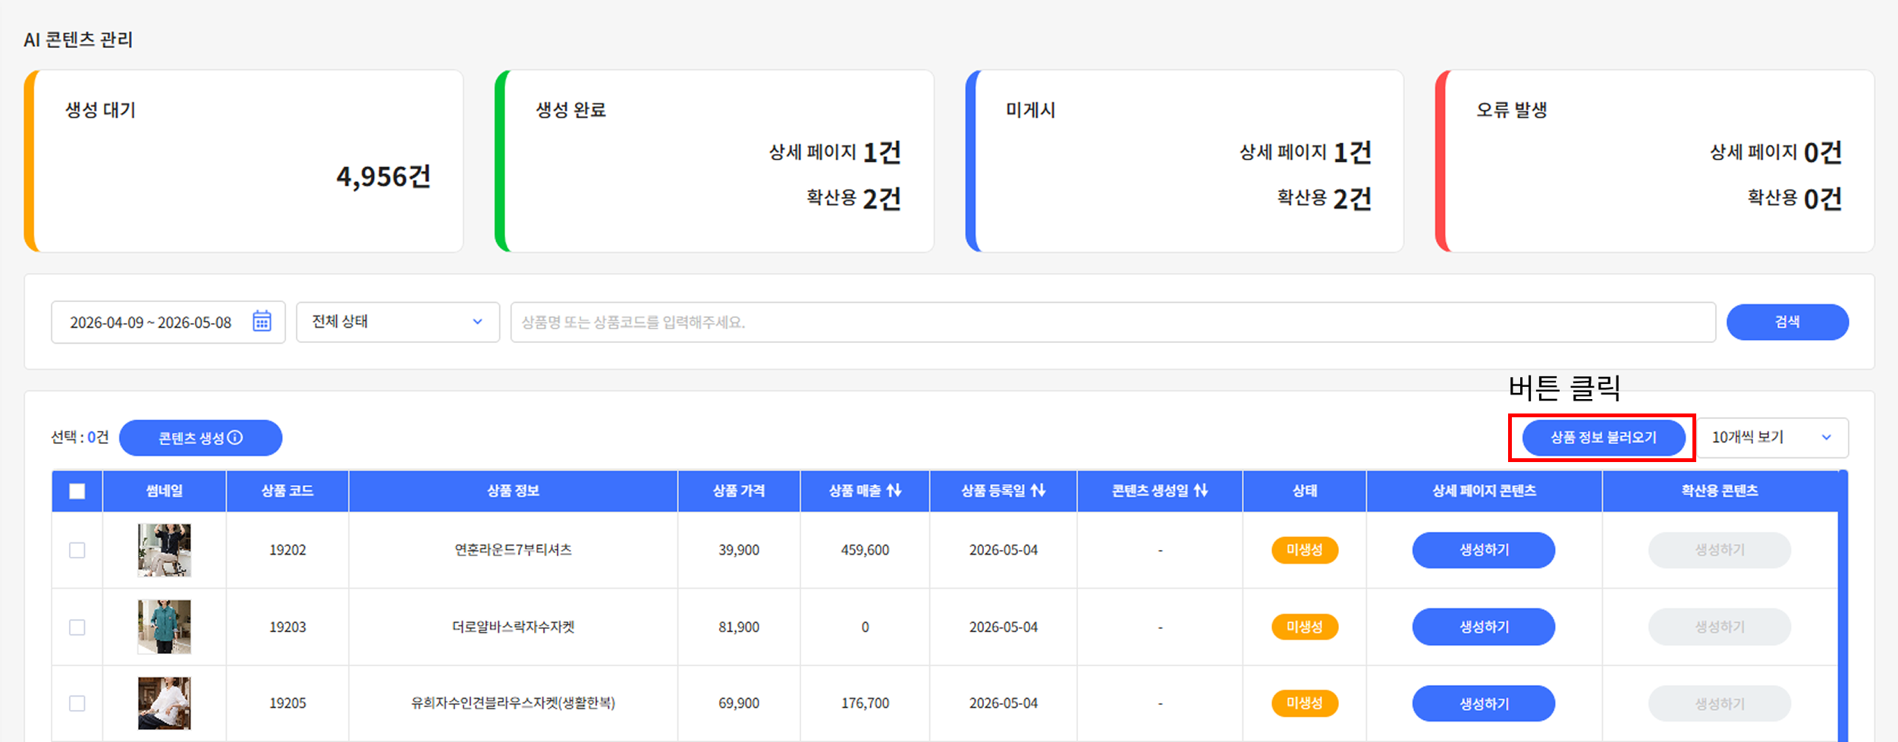Click product code 19203
The image size is (1898, 742).
[288, 627]
